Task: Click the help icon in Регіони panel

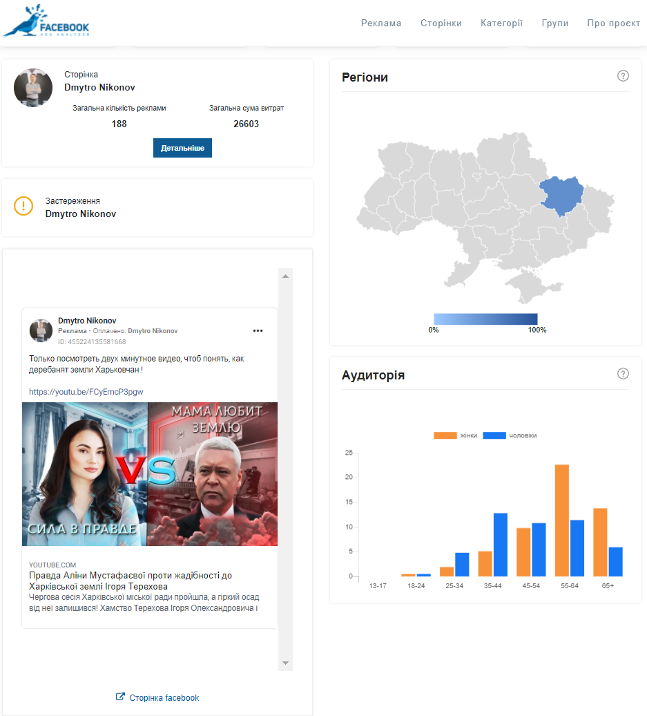Action: coord(623,76)
